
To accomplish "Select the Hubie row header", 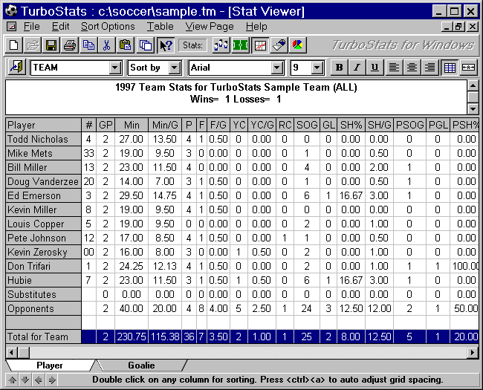I will click(x=43, y=280).
